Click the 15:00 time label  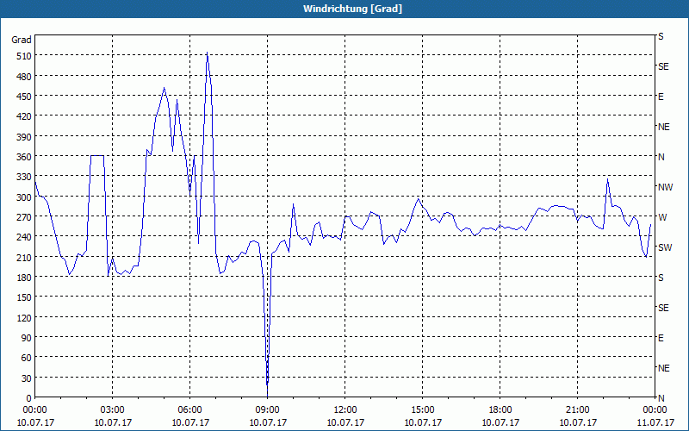tap(423, 410)
